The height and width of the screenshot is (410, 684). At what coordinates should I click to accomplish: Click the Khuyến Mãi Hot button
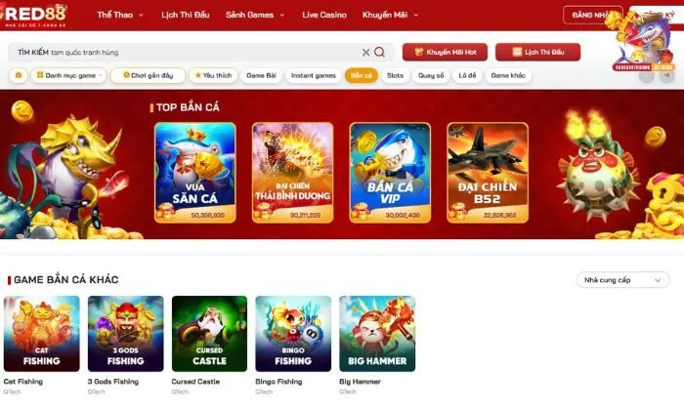coord(445,52)
